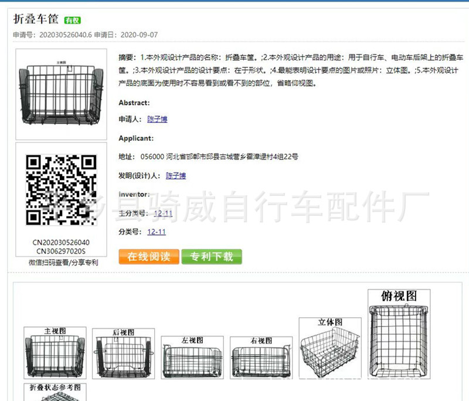Click CN202030526040 text under QR code
The image size is (469, 401).
61,243
